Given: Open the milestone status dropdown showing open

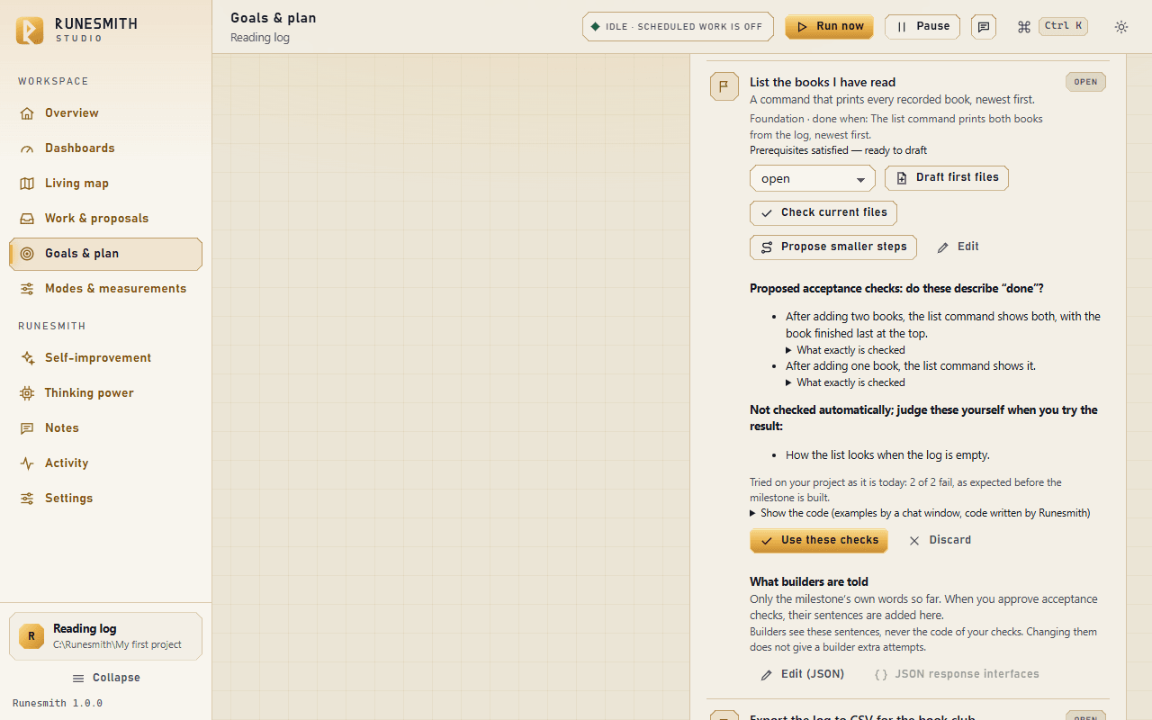Looking at the screenshot, I should point(813,178).
